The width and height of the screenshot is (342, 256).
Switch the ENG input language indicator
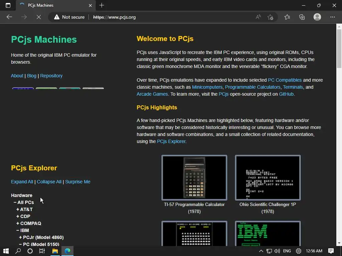tap(287, 251)
